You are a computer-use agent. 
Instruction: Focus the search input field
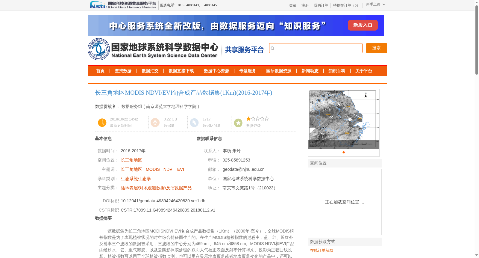click(316, 48)
